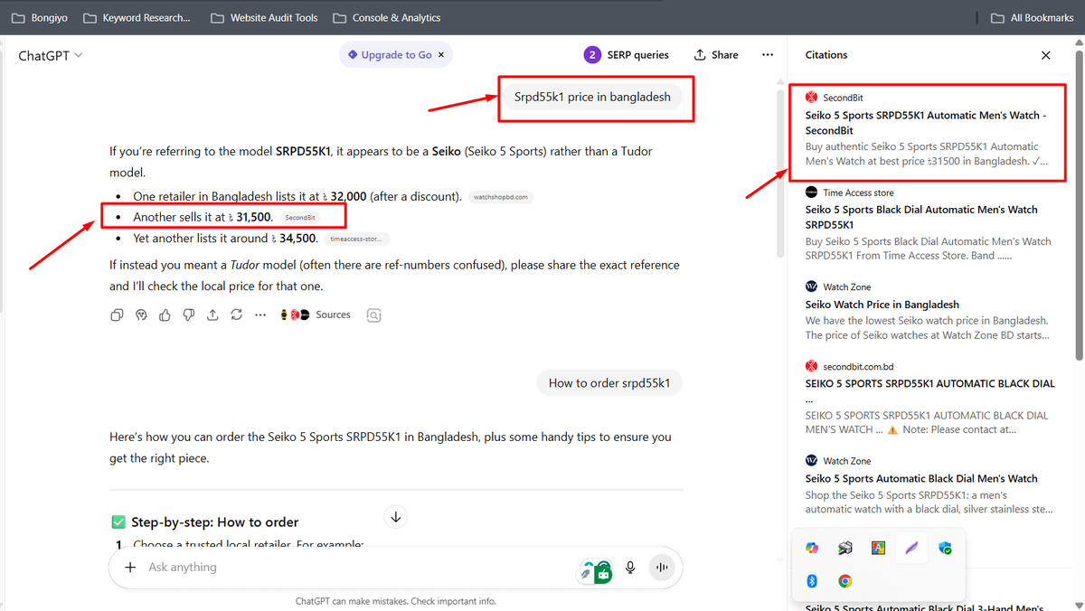Close the Citations panel
The width and height of the screenshot is (1085, 611).
(x=1046, y=55)
